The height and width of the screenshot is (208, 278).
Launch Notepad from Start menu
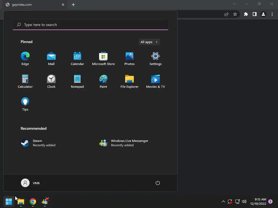click(x=77, y=82)
